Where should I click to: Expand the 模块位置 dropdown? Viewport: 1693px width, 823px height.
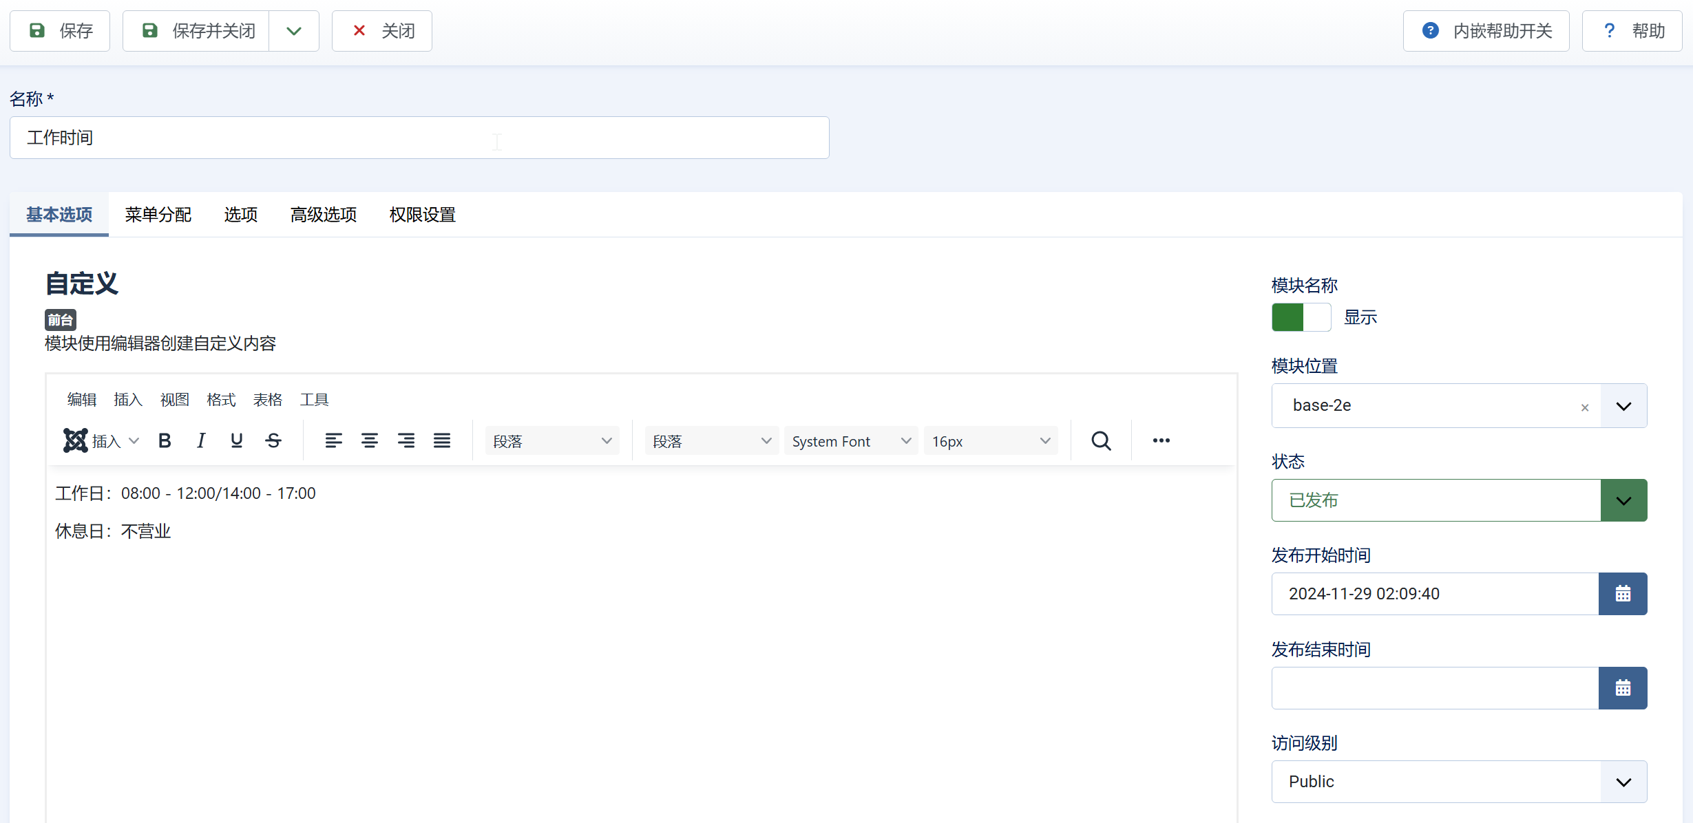click(1623, 406)
